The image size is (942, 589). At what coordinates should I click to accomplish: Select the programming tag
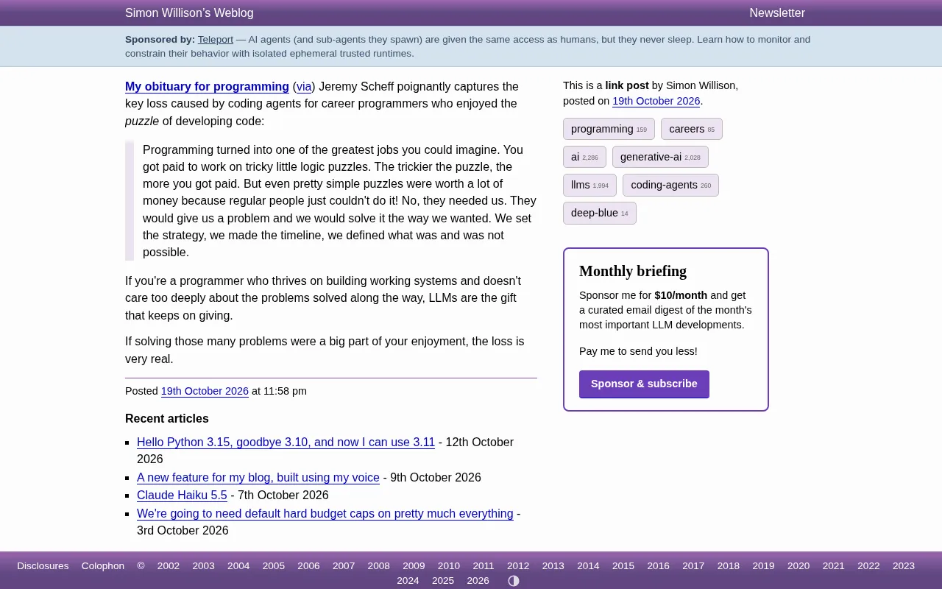(609, 129)
